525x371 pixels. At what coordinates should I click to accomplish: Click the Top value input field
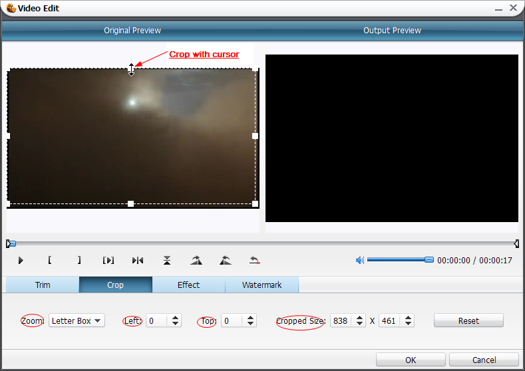click(x=232, y=321)
